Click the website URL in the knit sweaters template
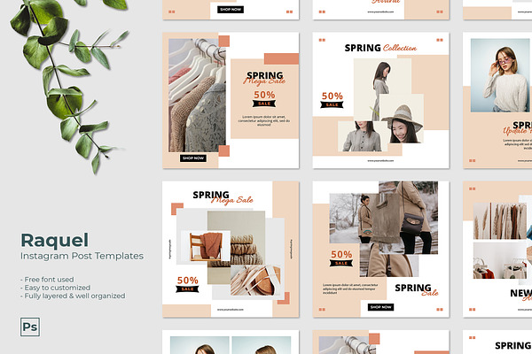 230,309
